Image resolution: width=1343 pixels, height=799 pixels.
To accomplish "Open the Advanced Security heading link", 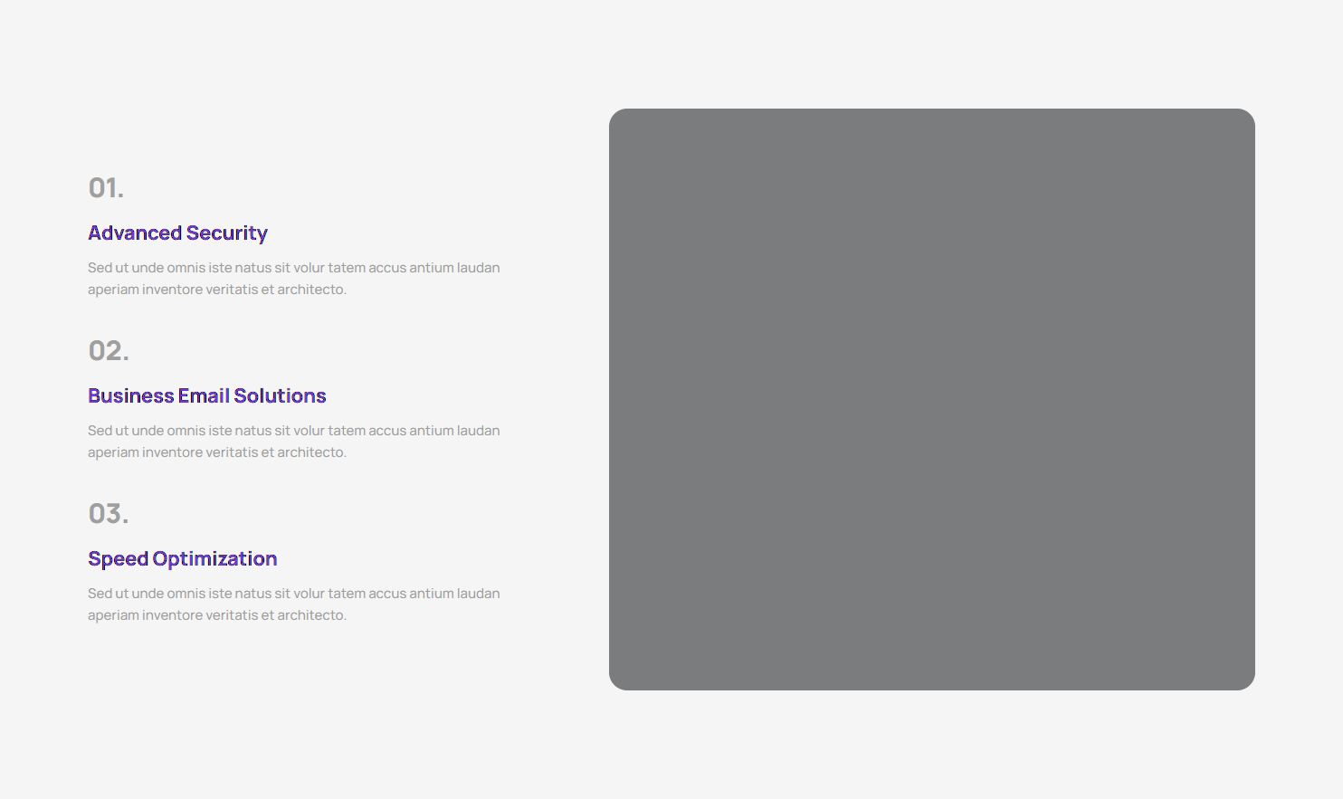I will (x=177, y=233).
